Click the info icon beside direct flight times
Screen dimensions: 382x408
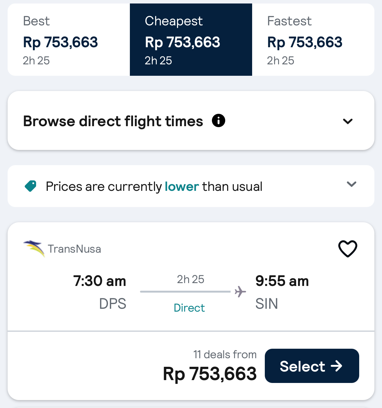pyautogui.click(x=219, y=121)
